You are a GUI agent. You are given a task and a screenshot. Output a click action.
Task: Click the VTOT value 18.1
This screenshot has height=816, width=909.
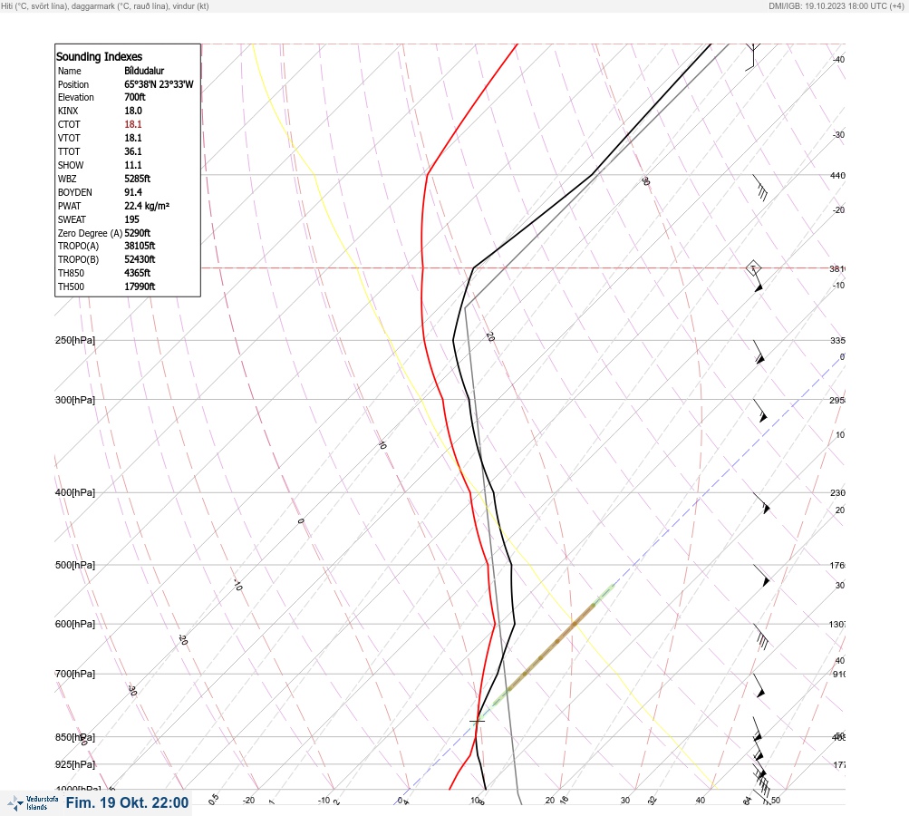pyautogui.click(x=132, y=138)
